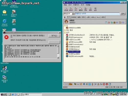This screenshot has width=128, height=96.
Task: Click the user avatar beside 하태성 (온라인)
Action: click(66, 22)
